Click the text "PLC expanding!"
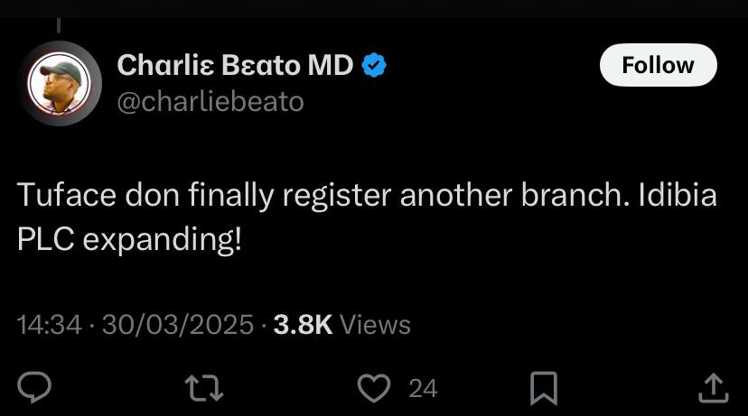Screen dimensions: 748x416 pos(130,241)
